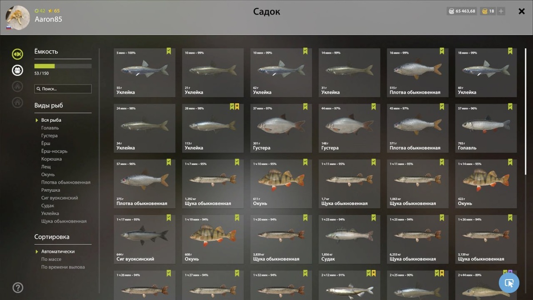This screenshot has height=300, width=533.
Task: Filter the list by Сиг вуоксинский
Action: [60, 198]
